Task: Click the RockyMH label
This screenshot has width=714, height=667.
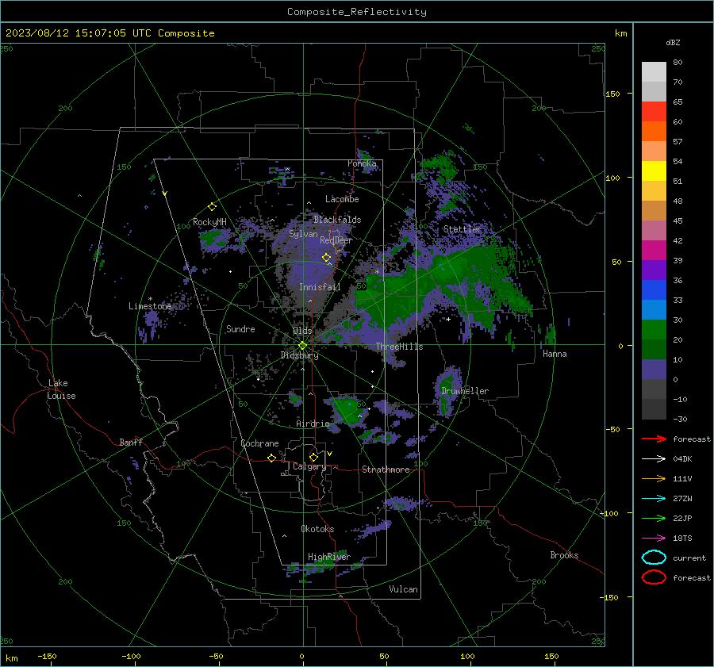Action: [209, 222]
